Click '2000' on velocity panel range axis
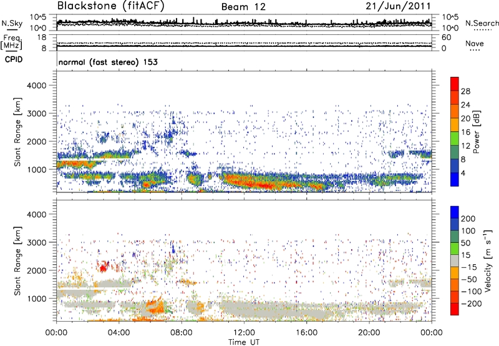 36,270
